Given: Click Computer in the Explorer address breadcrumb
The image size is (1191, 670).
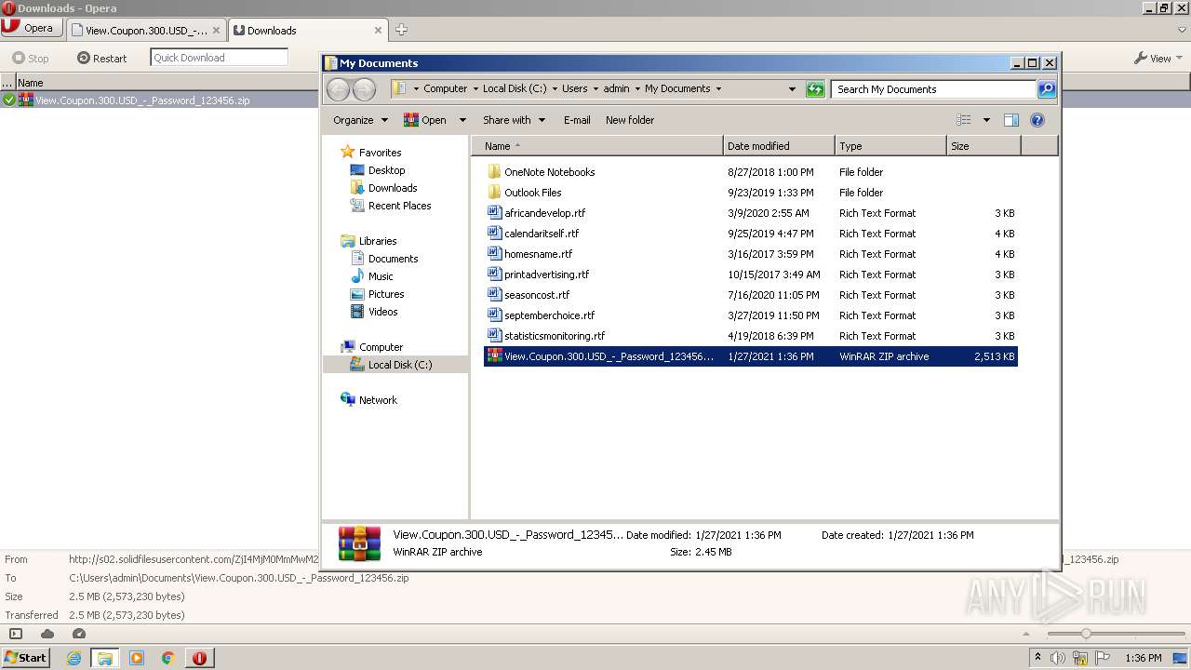Looking at the screenshot, I should click(445, 88).
